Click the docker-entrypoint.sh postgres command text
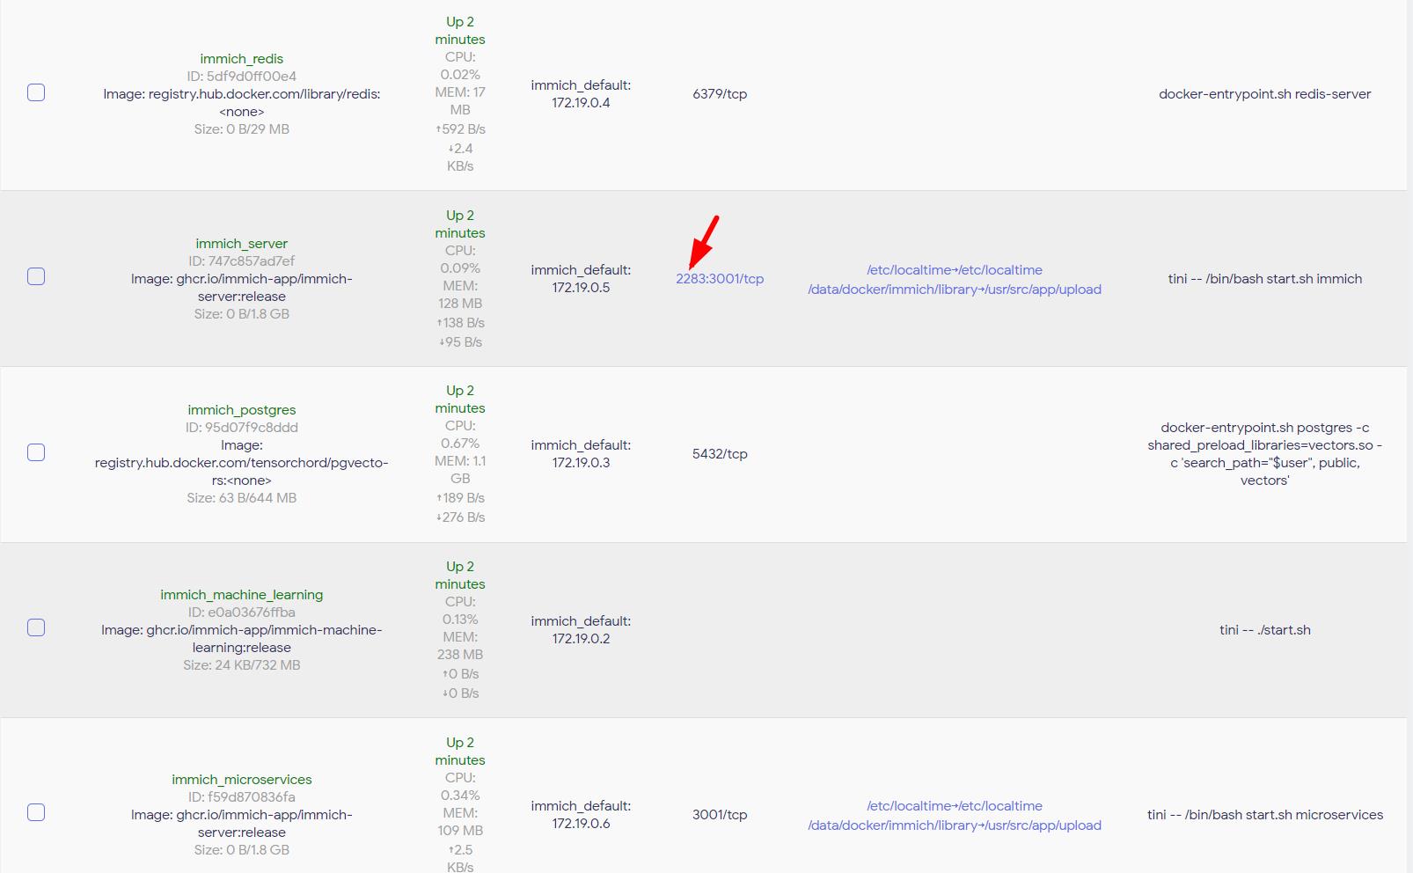This screenshot has width=1413, height=873. [1264, 454]
